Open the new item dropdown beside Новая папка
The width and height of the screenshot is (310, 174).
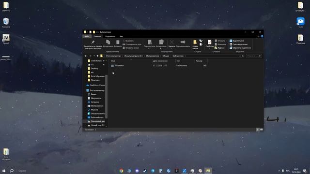(201, 41)
